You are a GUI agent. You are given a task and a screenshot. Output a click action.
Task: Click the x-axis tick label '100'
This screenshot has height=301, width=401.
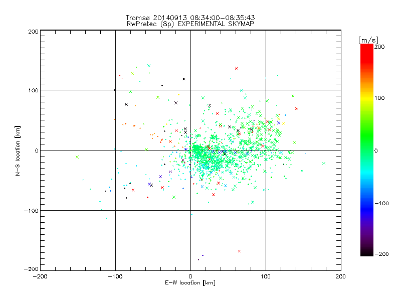266,276
